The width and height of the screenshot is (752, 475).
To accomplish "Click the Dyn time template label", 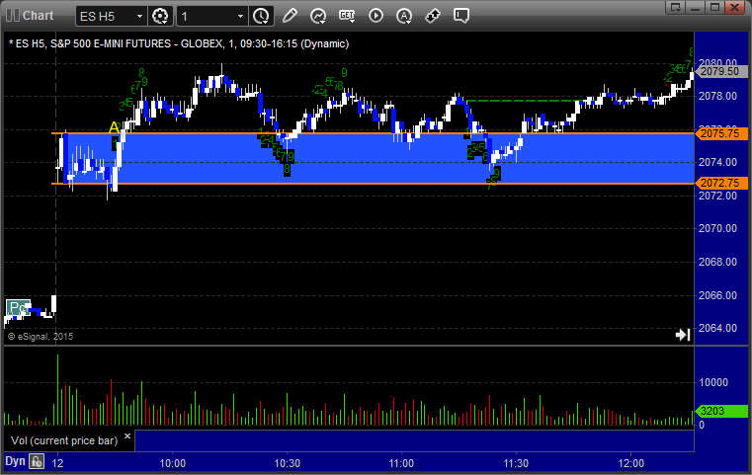I will click(x=15, y=461).
